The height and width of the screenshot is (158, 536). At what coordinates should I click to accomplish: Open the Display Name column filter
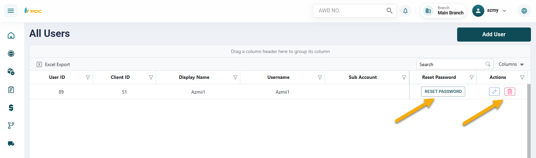tap(235, 77)
